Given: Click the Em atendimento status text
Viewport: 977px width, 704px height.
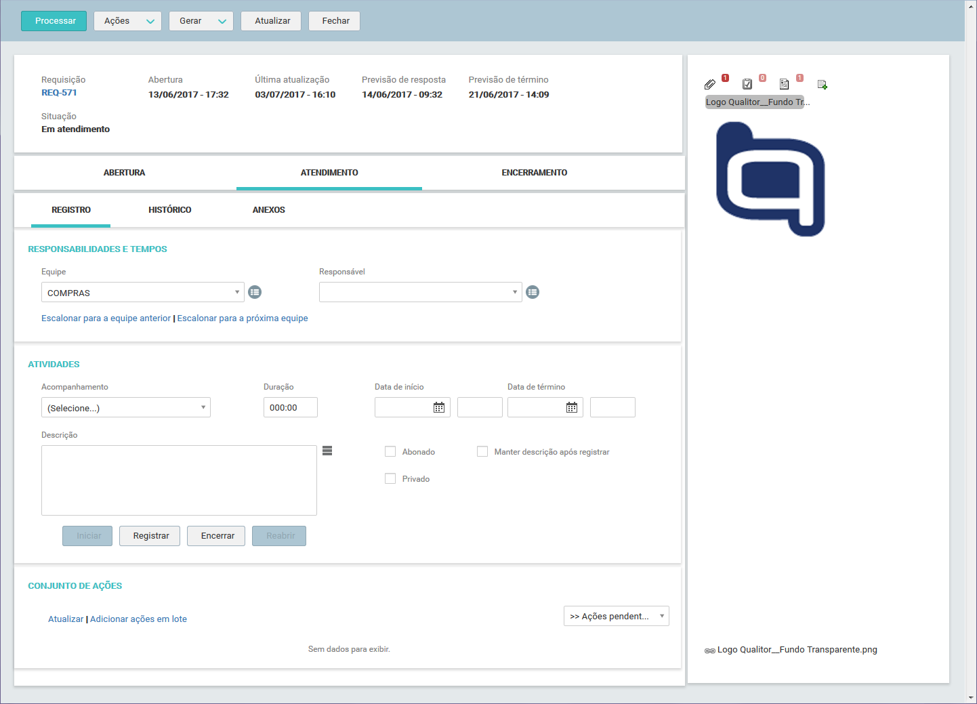Looking at the screenshot, I should pyautogui.click(x=75, y=129).
